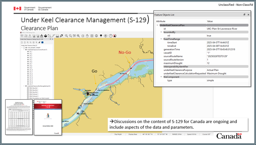Click the first icon in the main toolbar
Viewport: 256px width, 145px height.
point(22,36)
